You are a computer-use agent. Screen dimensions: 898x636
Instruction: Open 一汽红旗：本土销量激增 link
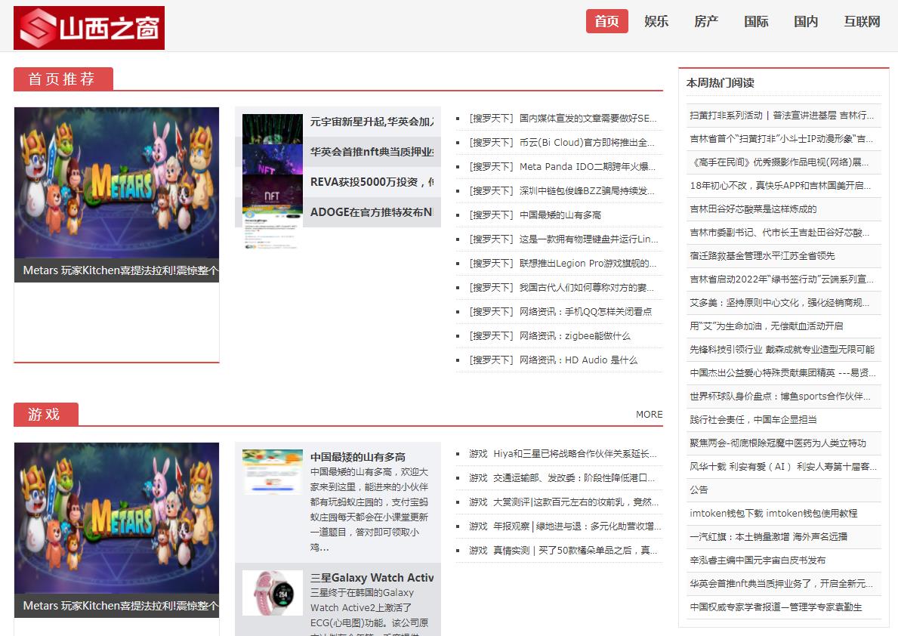769,537
